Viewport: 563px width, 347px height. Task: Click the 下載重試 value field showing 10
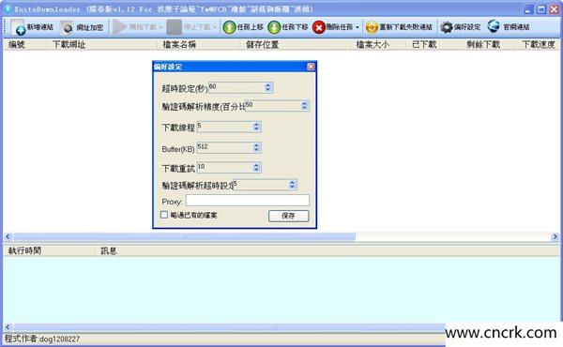225,167
